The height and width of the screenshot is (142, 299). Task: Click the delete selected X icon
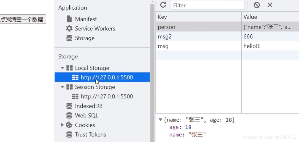[x=270, y=5]
